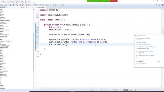The height and width of the screenshot is (92, 164).
Task: Click the Writable status bar entry
Action: tap(91, 90)
